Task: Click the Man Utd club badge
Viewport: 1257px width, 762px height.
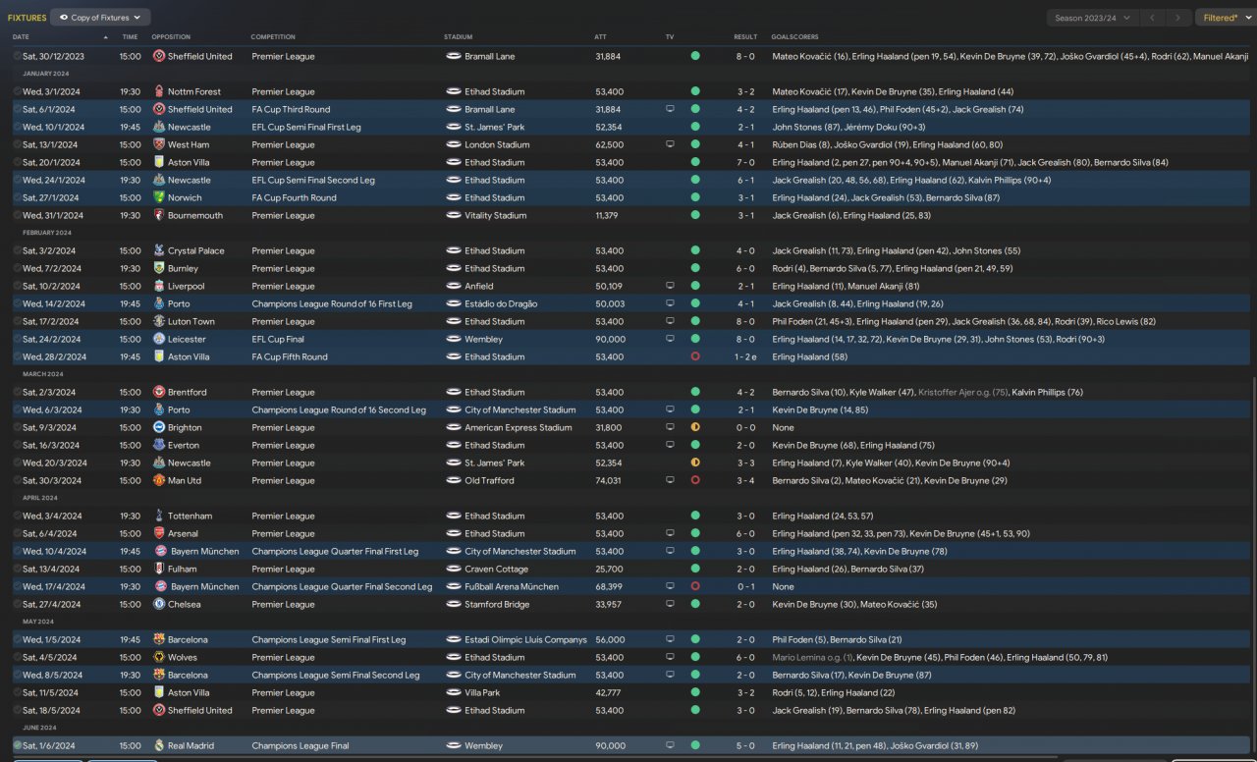Action: click(x=159, y=480)
